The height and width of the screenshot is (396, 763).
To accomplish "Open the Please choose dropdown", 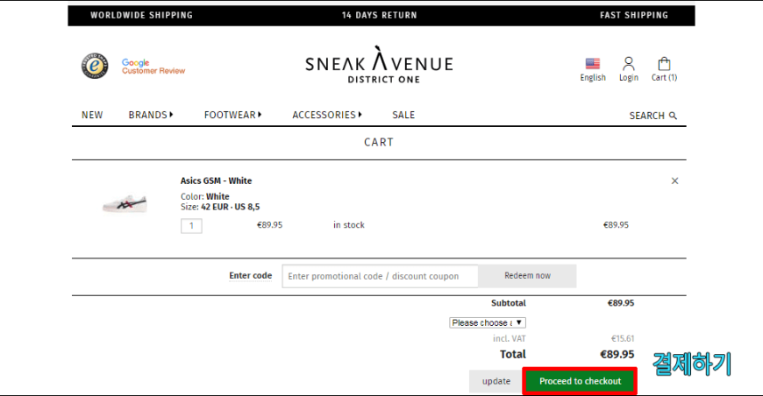I will [x=488, y=322].
